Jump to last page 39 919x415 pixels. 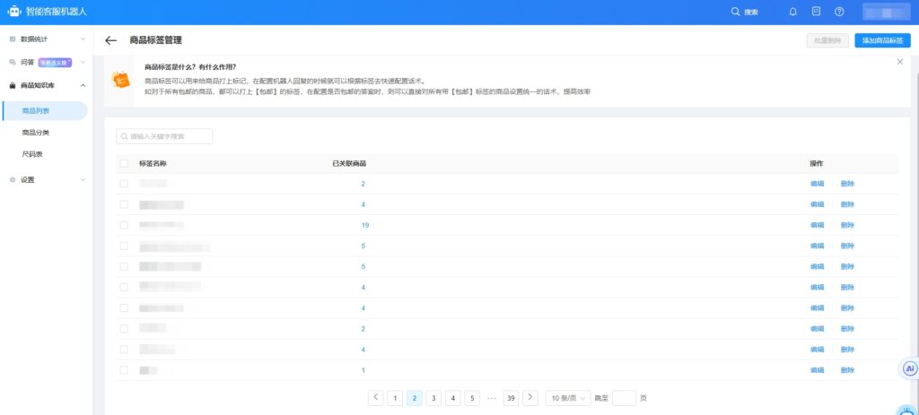511,398
